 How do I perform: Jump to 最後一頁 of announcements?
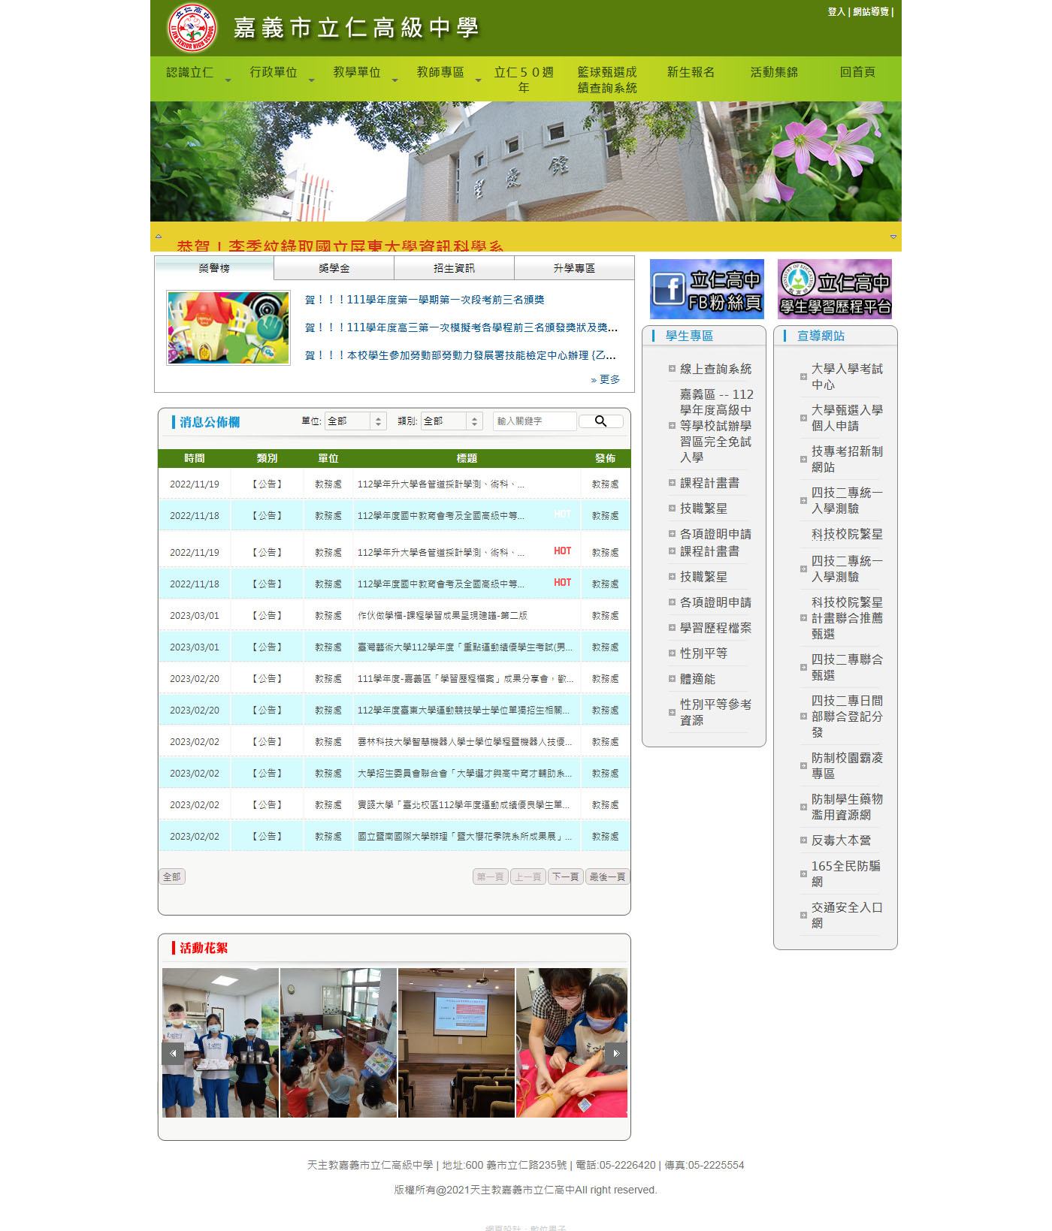point(607,876)
